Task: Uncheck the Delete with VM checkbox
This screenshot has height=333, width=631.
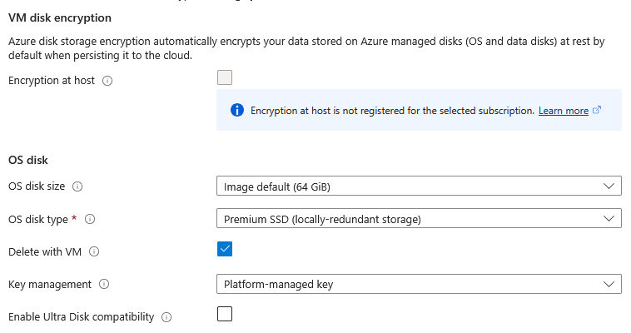Action: coord(225,249)
